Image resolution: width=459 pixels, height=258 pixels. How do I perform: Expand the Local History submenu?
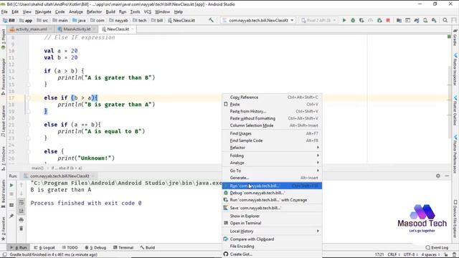[273, 231]
